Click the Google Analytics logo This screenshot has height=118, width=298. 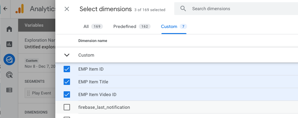(20, 9)
